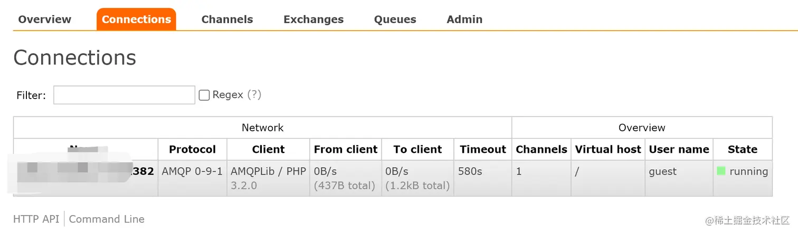Sort connections by Timeout column
Image resolution: width=798 pixels, height=234 pixels.
pyautogui.click(x=483, y=150)
